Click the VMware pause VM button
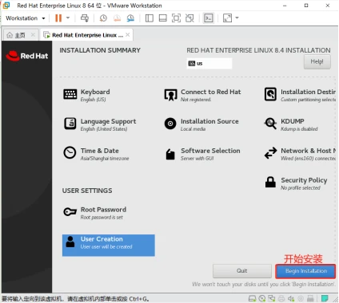The width and height of the screenshot is (339, 303). coord(58,18)
